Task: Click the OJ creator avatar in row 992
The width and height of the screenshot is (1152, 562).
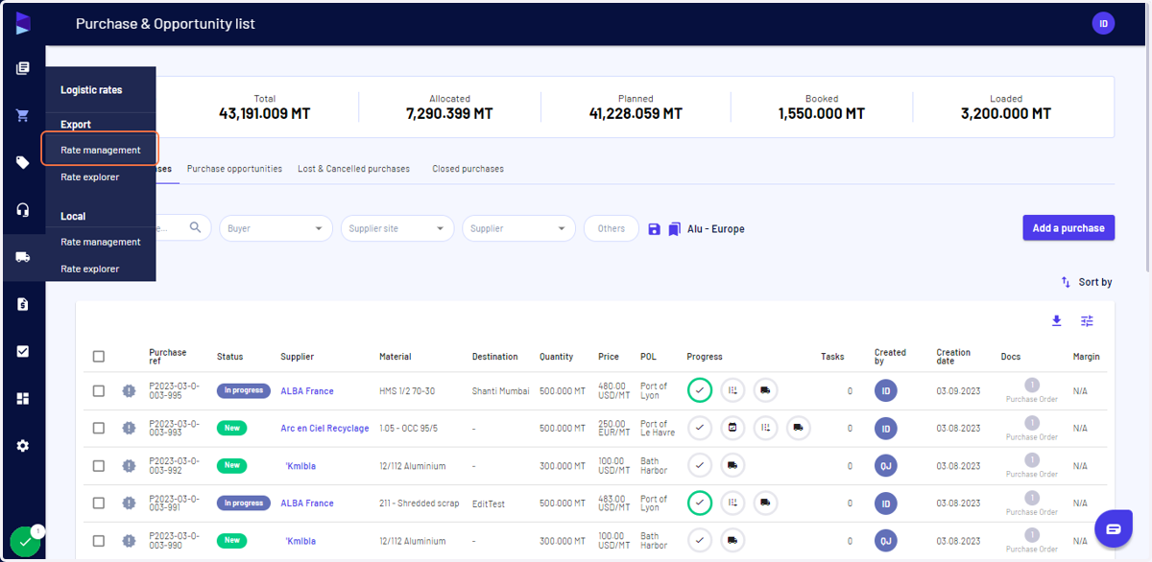Action: tap(886, 466)
